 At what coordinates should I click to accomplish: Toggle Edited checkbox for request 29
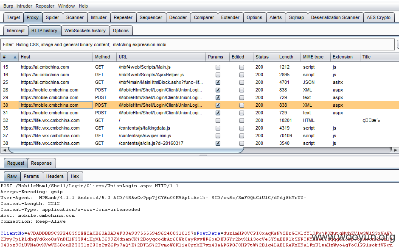click(x=242, y=97)
